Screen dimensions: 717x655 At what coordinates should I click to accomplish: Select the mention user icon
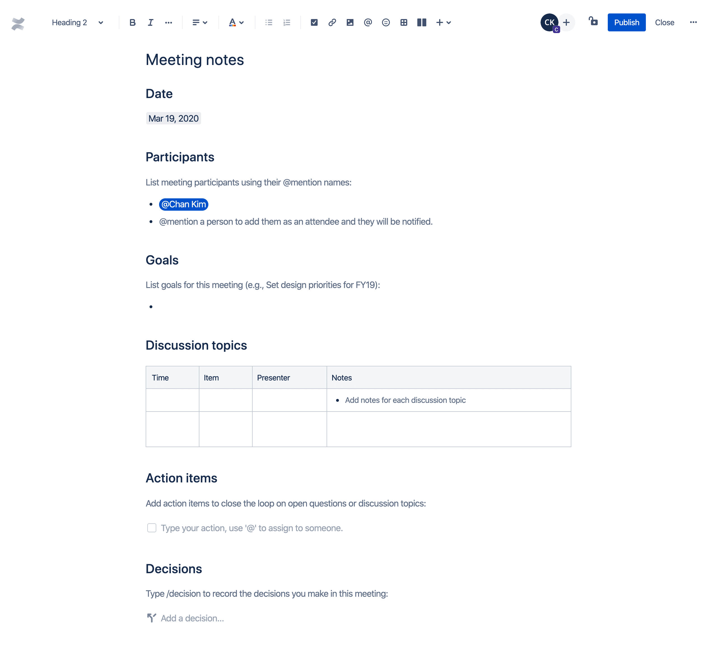coord(368,22)
